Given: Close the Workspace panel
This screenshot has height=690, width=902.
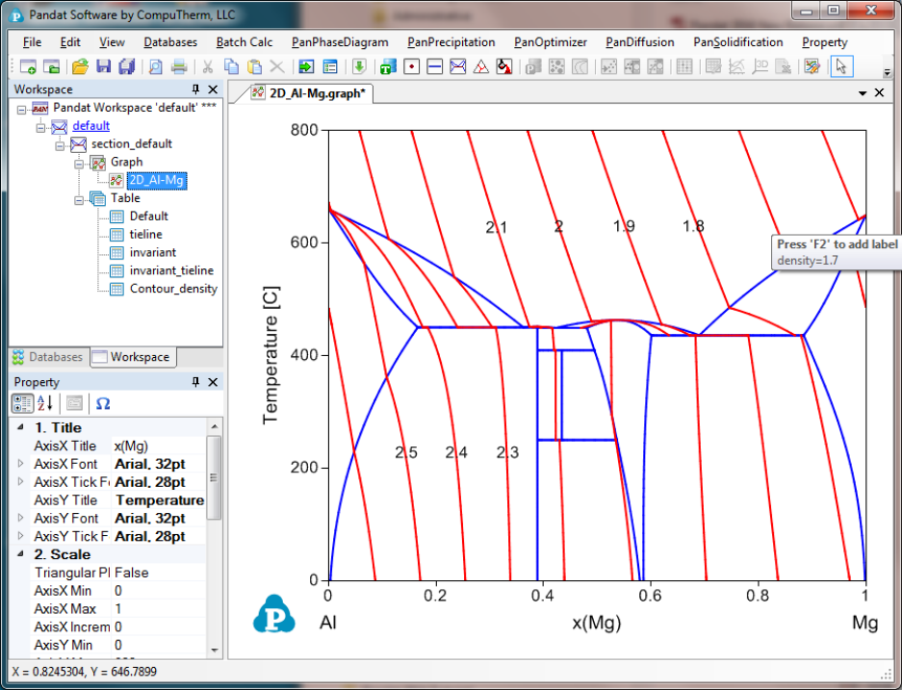Looking at the screenshot, I should (213, 89).
